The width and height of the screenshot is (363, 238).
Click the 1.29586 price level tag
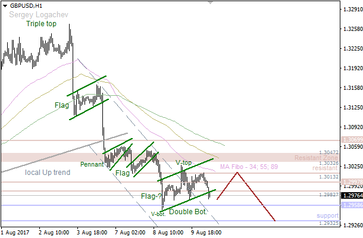(x=350, y=205)
